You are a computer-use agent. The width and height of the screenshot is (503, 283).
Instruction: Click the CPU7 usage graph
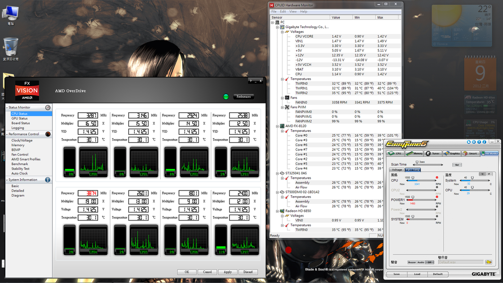point(245,239)
